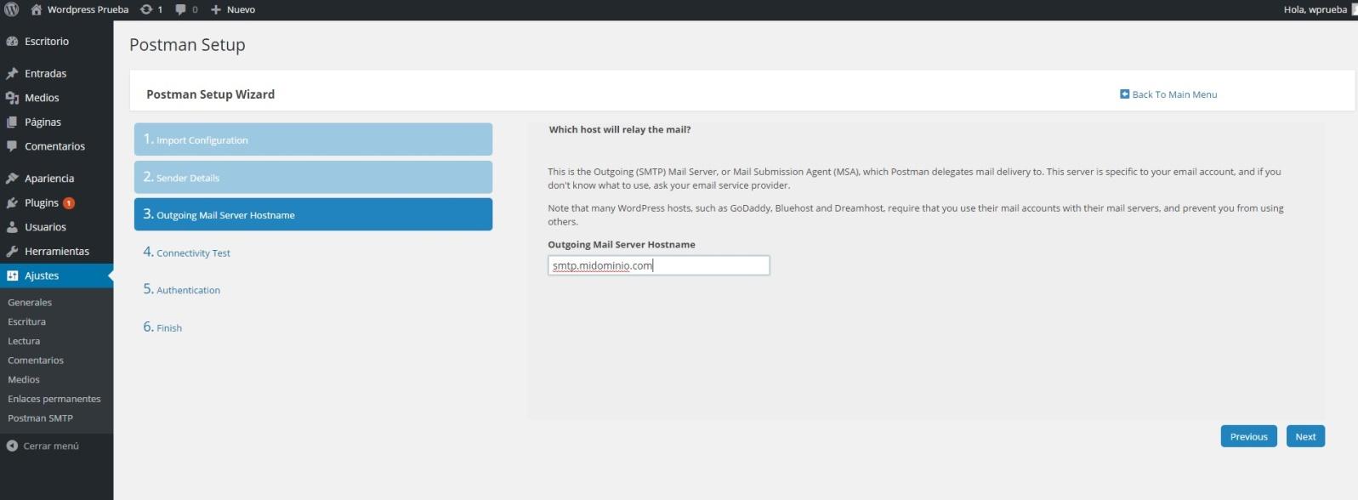
Task: Go to Lectura settings submenu
Action: pos(24,341)
